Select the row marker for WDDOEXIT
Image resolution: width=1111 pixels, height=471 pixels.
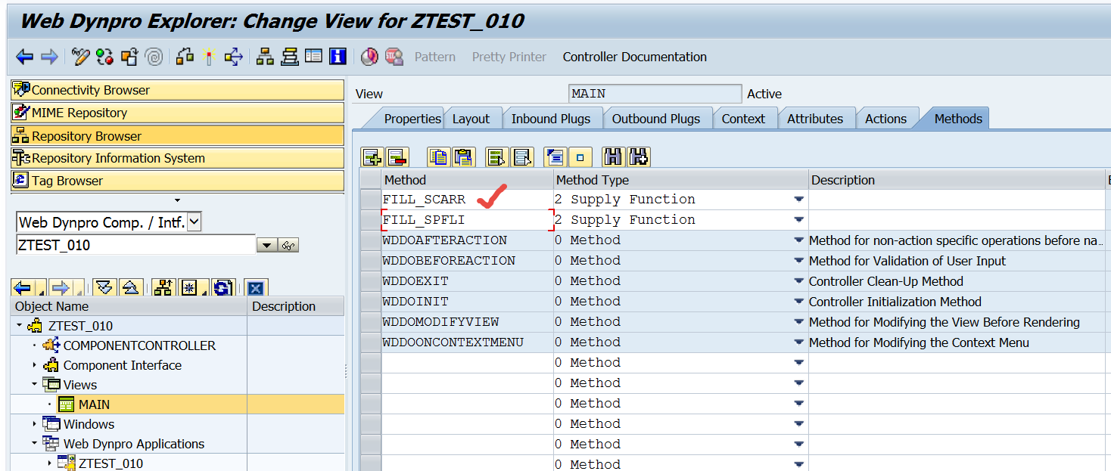(370, 281)
